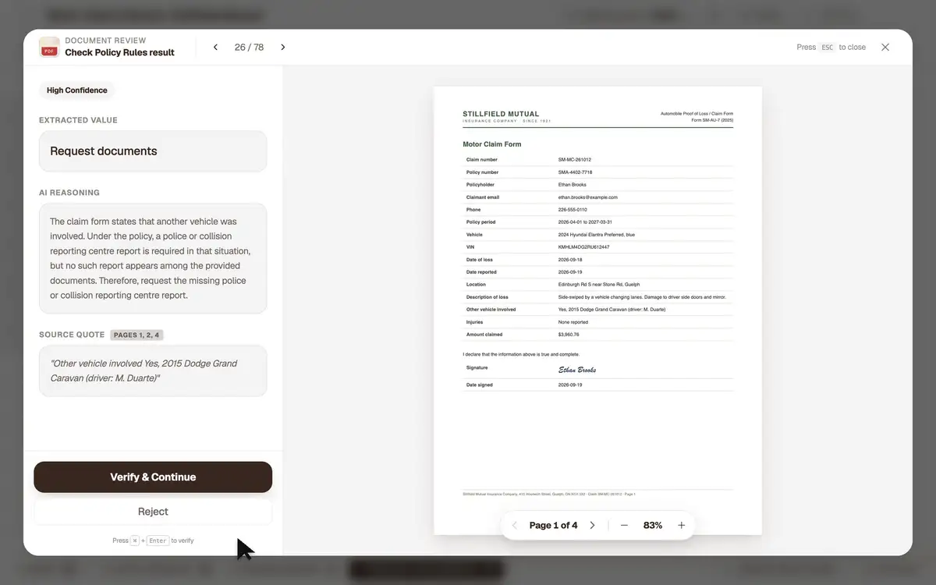Screen dimensions: 936x585
Task: Zoom out using the minus icon
Action: point(624,526)
